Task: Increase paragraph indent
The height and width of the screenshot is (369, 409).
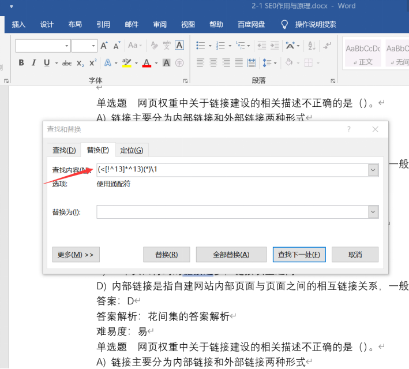Action: tap(275, 46)
